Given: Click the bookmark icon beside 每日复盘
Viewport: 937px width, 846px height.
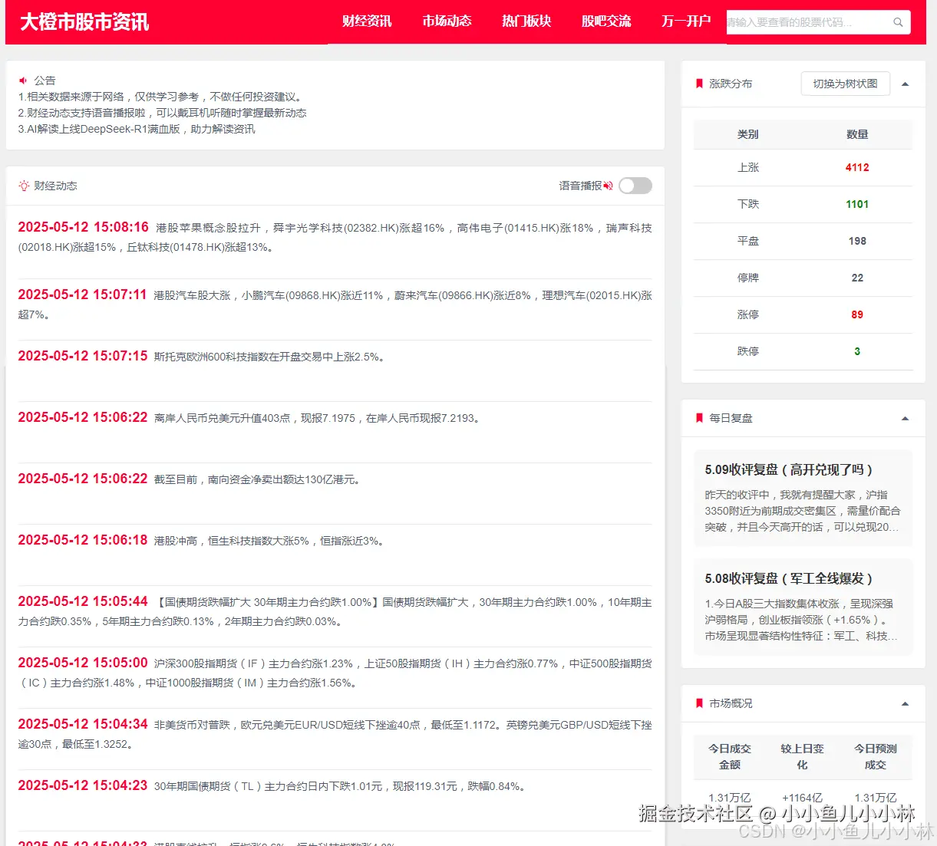Looking at the screenshot, I should pyautogui.click(x=699, y=418).
